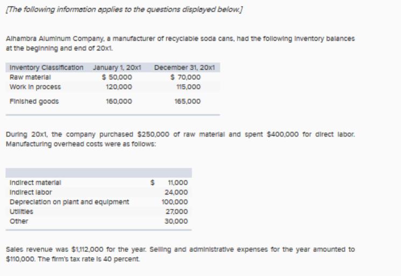This screenshot has height=276, width=401.
Task: Select the December 31, 20x1 column header
Action: point(184,68)
